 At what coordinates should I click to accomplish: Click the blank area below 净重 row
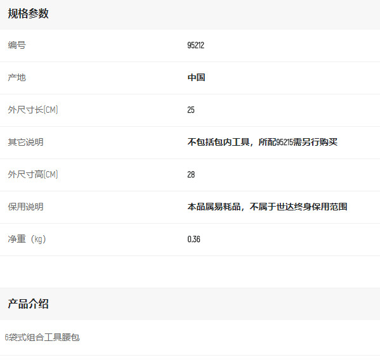click(190, 272)
